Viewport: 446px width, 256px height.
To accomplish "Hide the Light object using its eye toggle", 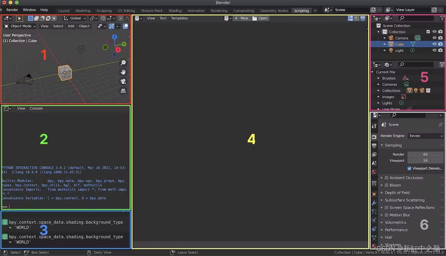I will (434, 50).
